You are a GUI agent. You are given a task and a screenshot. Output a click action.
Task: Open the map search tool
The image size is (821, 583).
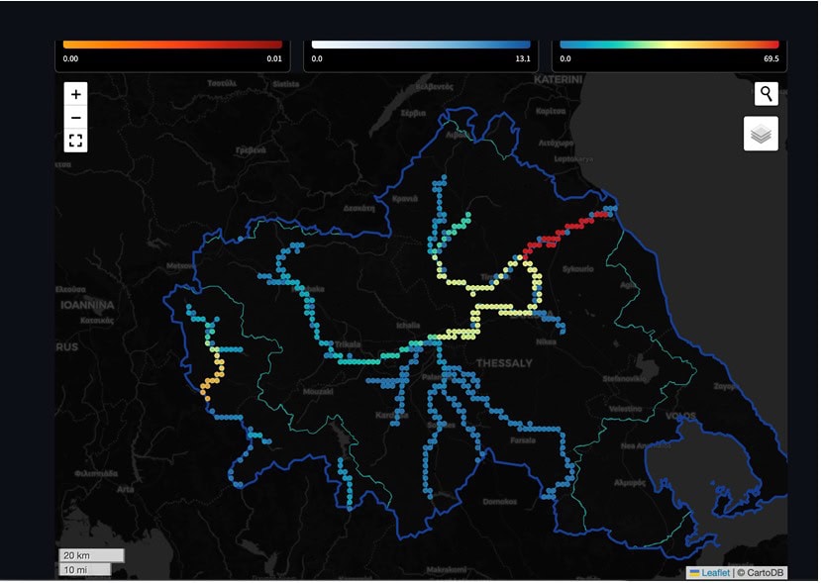tap(766, 94)
